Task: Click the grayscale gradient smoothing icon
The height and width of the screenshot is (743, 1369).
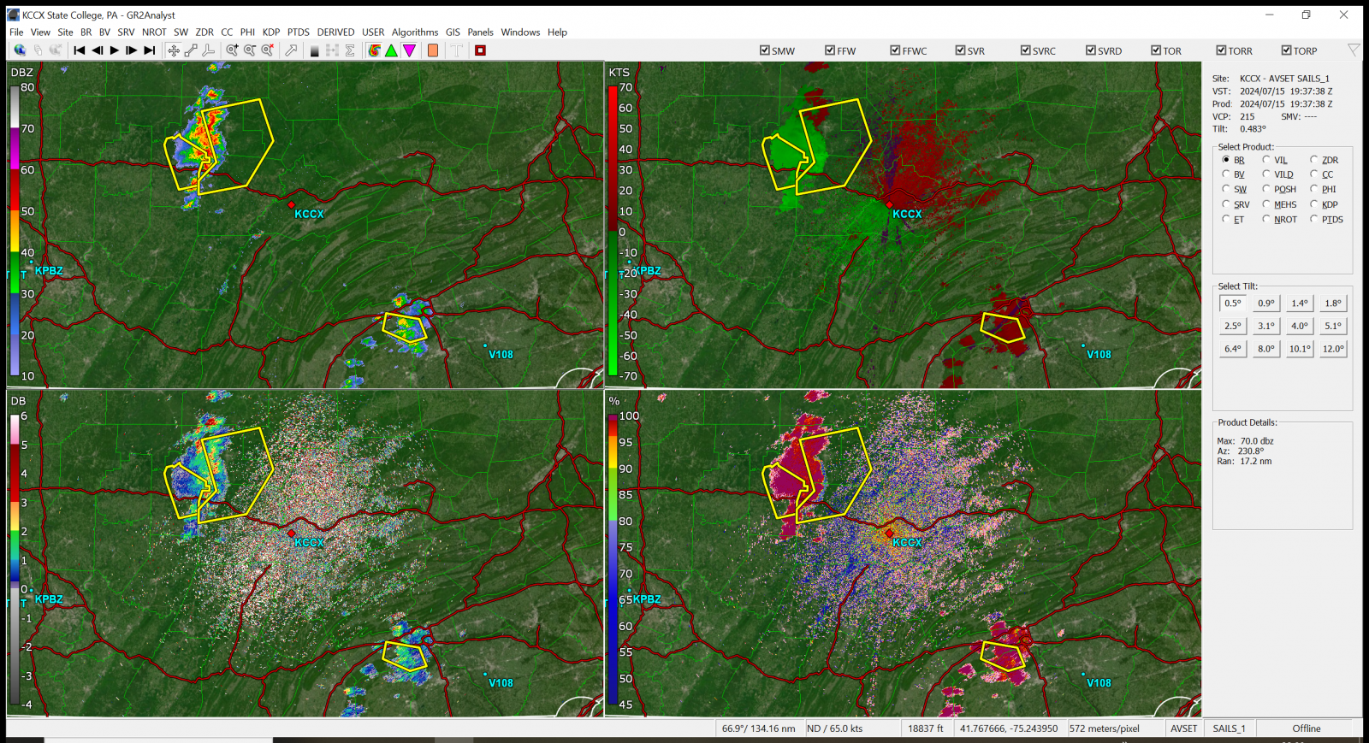Action: (x=315, y=50)
